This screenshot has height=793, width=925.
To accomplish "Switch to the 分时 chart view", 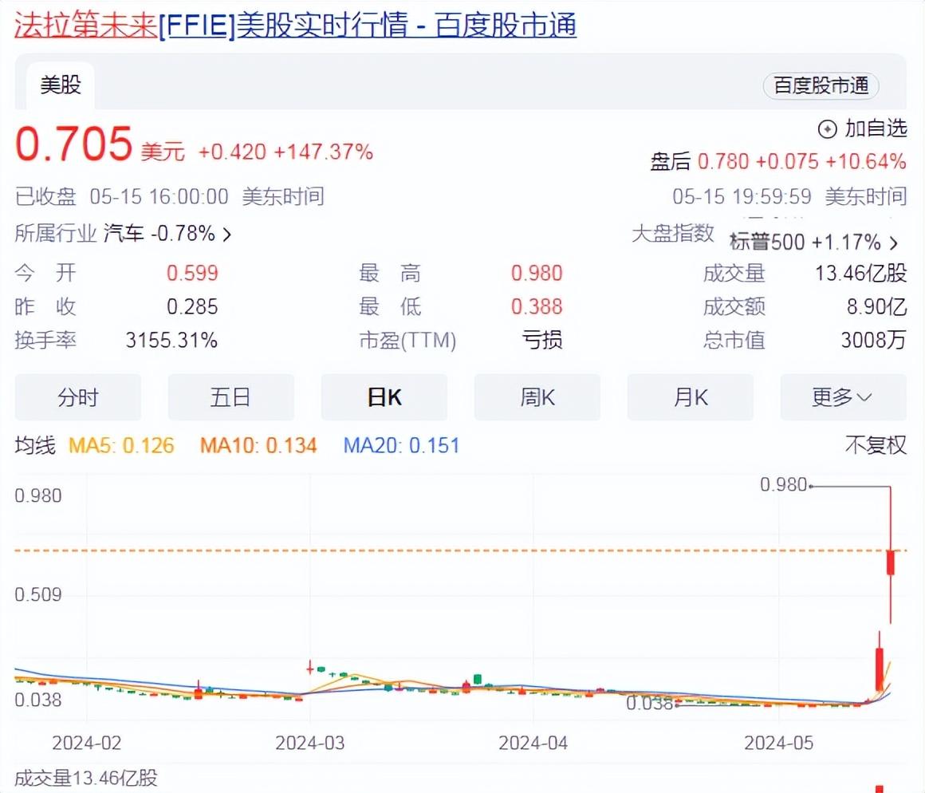I will [x=78, y=397].
